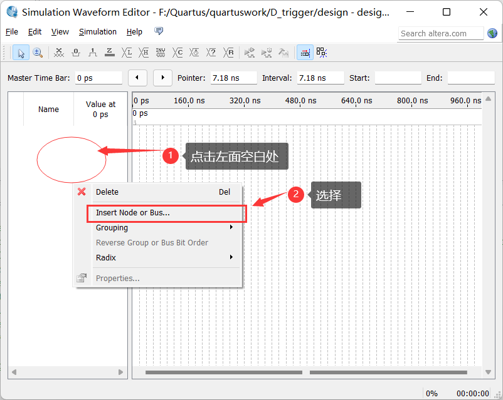This screenshot has height=400, width=503.
Task: Click Reverse Group or Bus Bit Order
Action: (x=158, y=243)
